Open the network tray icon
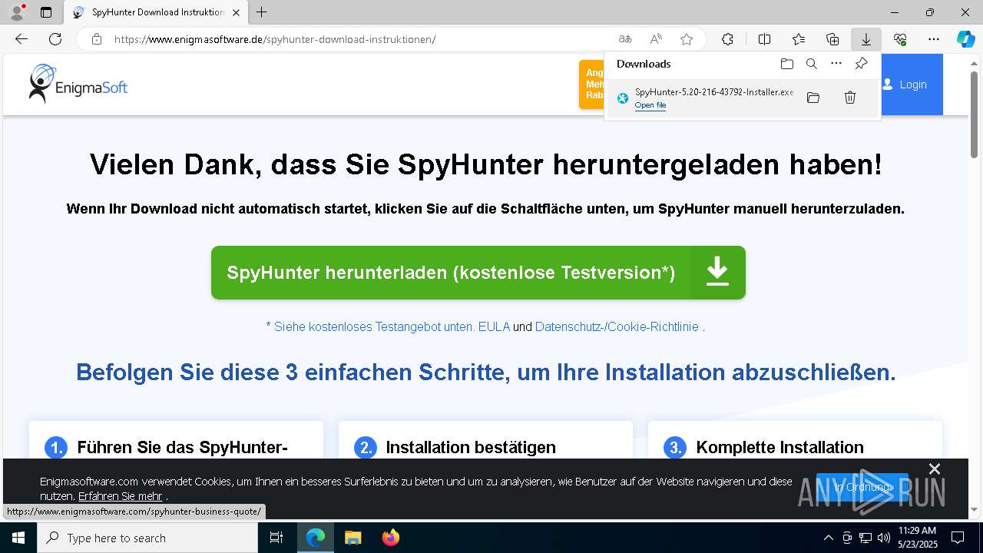Image resolution: width=983 pixels, height=553 pixels. click(x=866, y=538)
